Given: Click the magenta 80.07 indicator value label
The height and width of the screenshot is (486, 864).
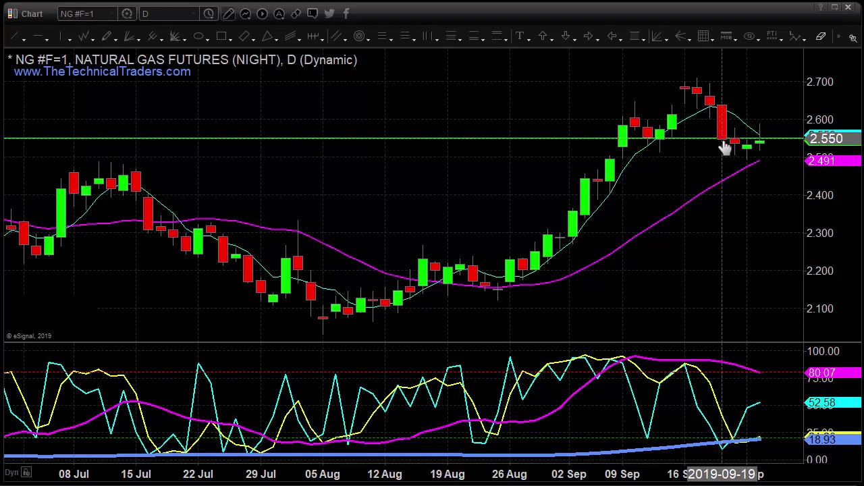Looking at the screenshot, I should coord(834,373).
